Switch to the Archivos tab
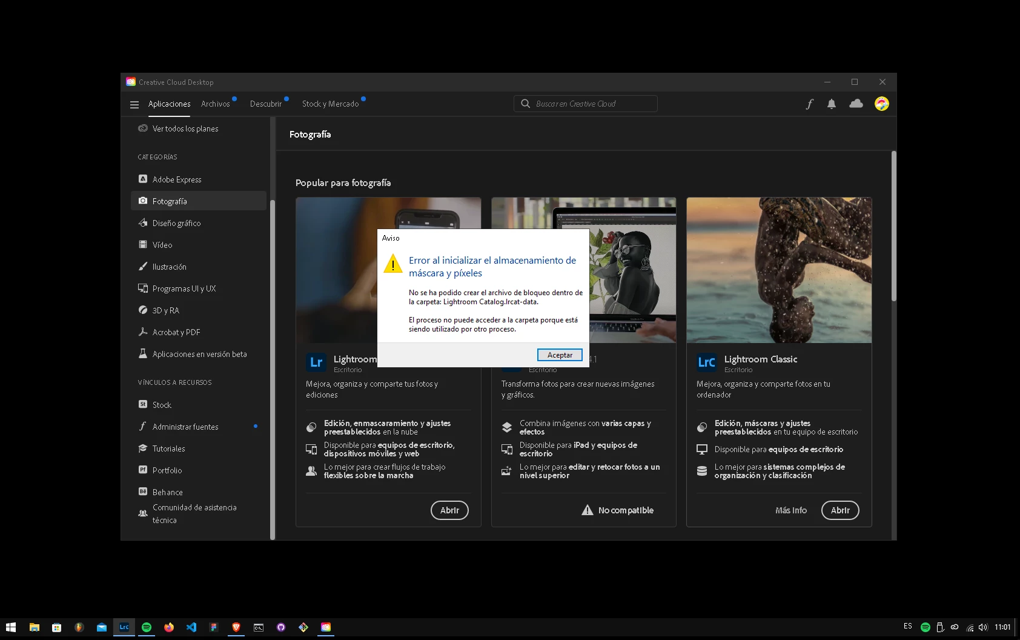The image size is (1020, 640). (216, 104)
